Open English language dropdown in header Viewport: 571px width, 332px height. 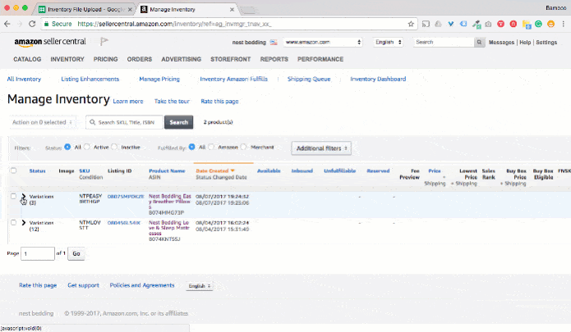click(x=388, y=42)
